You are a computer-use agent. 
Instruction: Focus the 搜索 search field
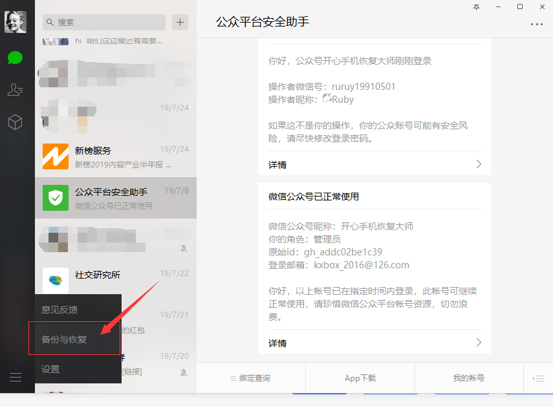tap(104, 22)
